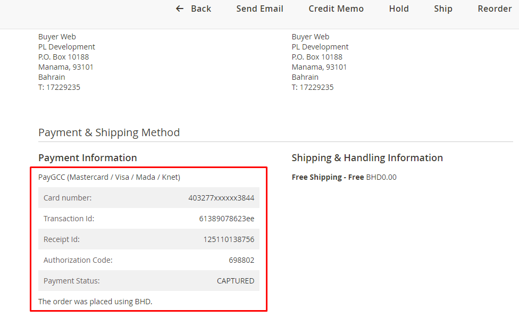The width and height of the screenshot is (519, 317).
Task: Click the Card number label
Action: point(68,198)
